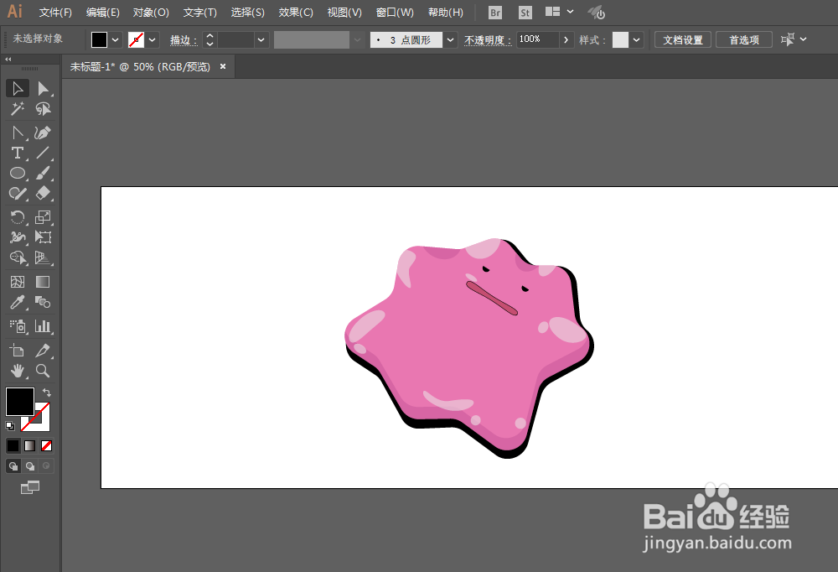Image resolution: width=838 pixels, height=572 pixels.
Task: Select the Magic Wand tool
Action: (17, 109)
